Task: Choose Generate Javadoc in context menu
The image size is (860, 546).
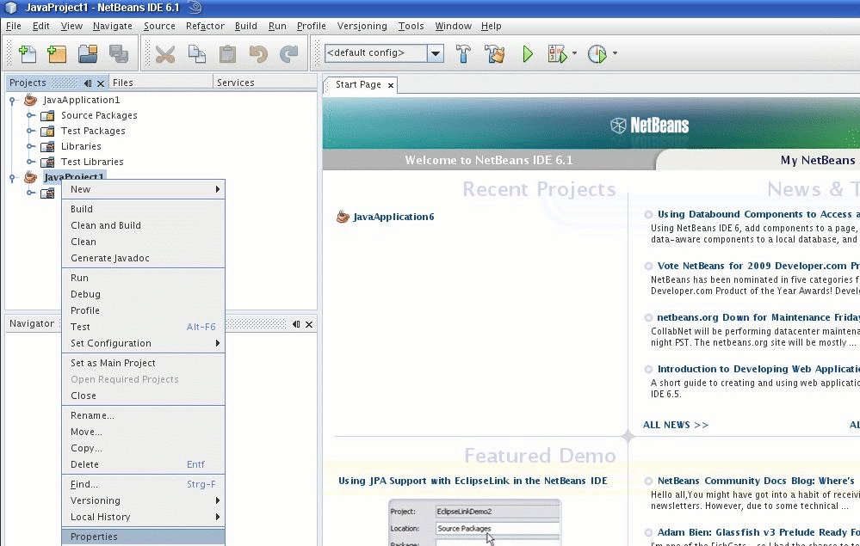Action: 143,259
